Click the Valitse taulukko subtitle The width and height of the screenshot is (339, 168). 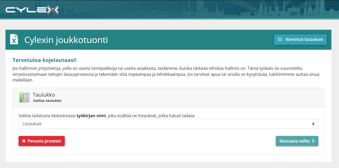[x=47, y=101]
